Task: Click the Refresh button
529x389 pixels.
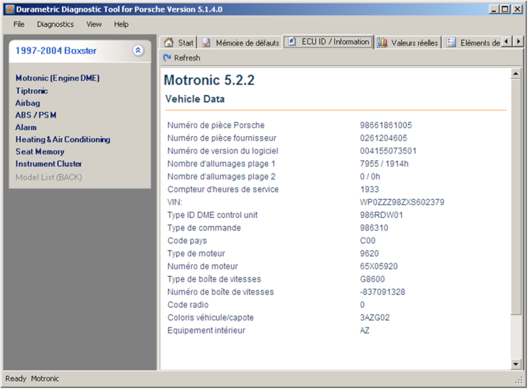Action: tap(181, 58)
